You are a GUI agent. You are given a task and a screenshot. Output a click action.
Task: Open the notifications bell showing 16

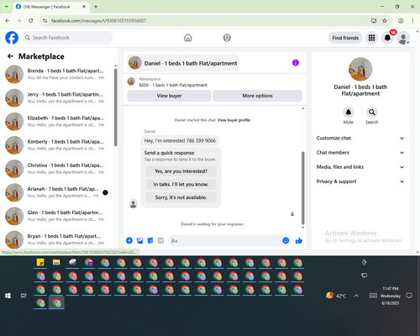(387, 38)
